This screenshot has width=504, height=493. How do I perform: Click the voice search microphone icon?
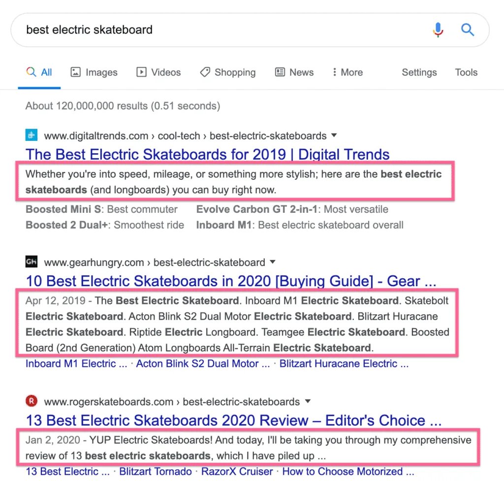pos(438,30)
